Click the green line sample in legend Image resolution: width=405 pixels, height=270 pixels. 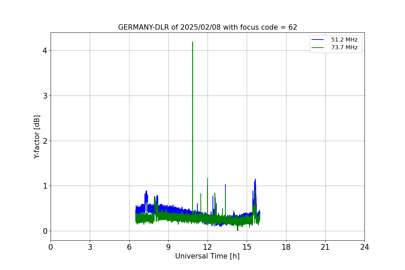[318, 48]
